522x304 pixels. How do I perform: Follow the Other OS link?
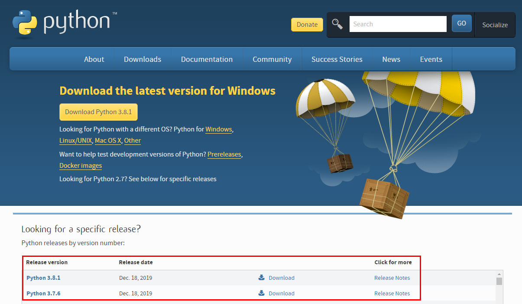(133, 141)
